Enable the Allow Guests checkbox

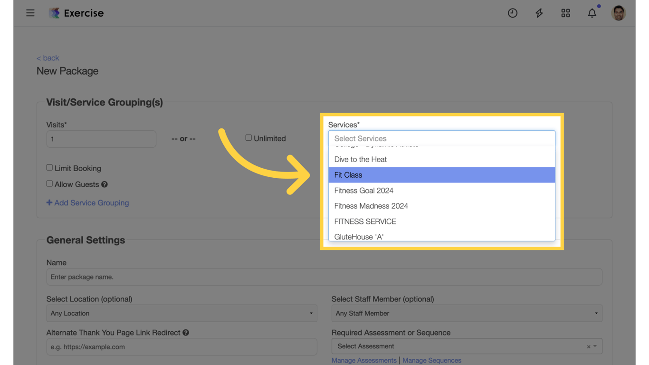49,183
